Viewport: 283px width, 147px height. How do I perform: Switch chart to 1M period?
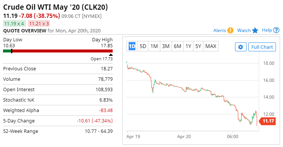(154, 46)
